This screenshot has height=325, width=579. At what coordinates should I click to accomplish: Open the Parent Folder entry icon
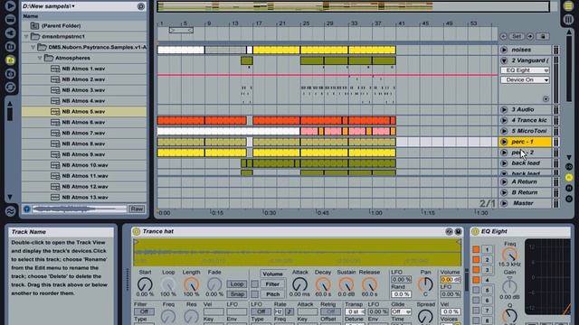click(x=34, y=25)
